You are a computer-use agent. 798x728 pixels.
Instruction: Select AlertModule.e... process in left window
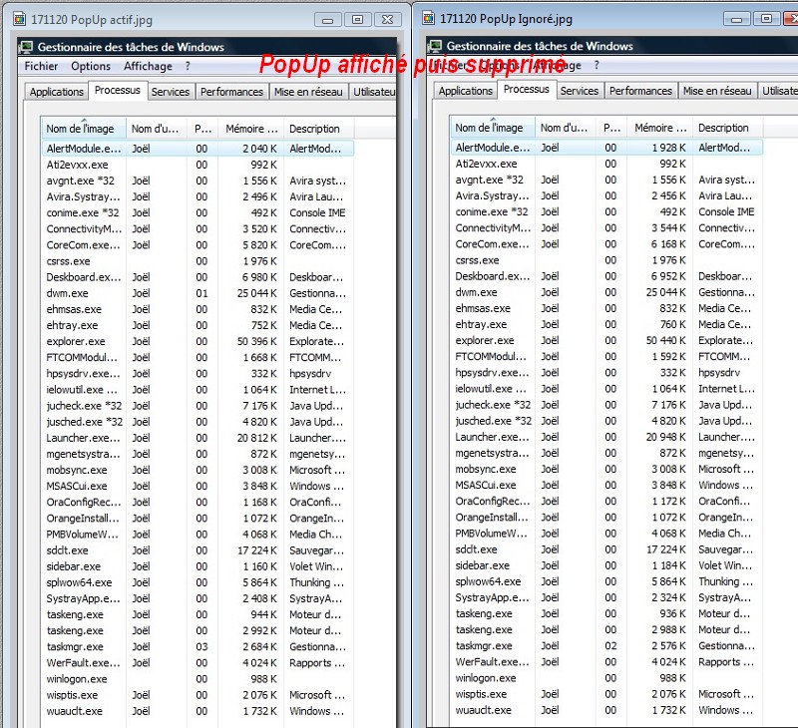198,149
